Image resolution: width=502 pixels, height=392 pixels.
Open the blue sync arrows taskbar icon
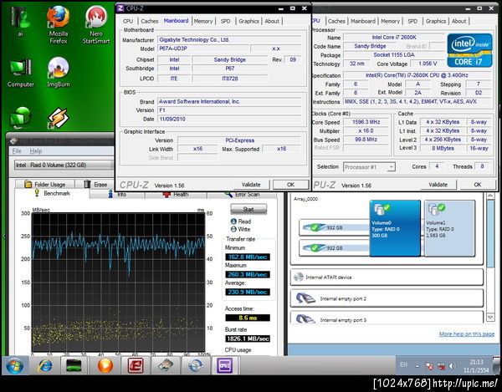(195, 365)
